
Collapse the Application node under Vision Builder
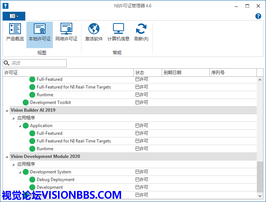click(20, 126)
